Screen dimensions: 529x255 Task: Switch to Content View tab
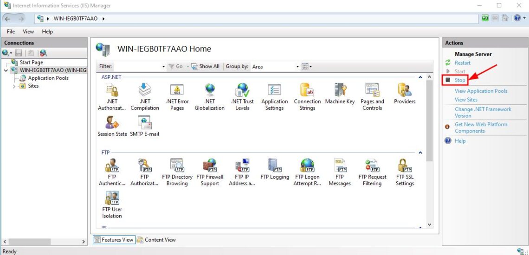[156, 240]
